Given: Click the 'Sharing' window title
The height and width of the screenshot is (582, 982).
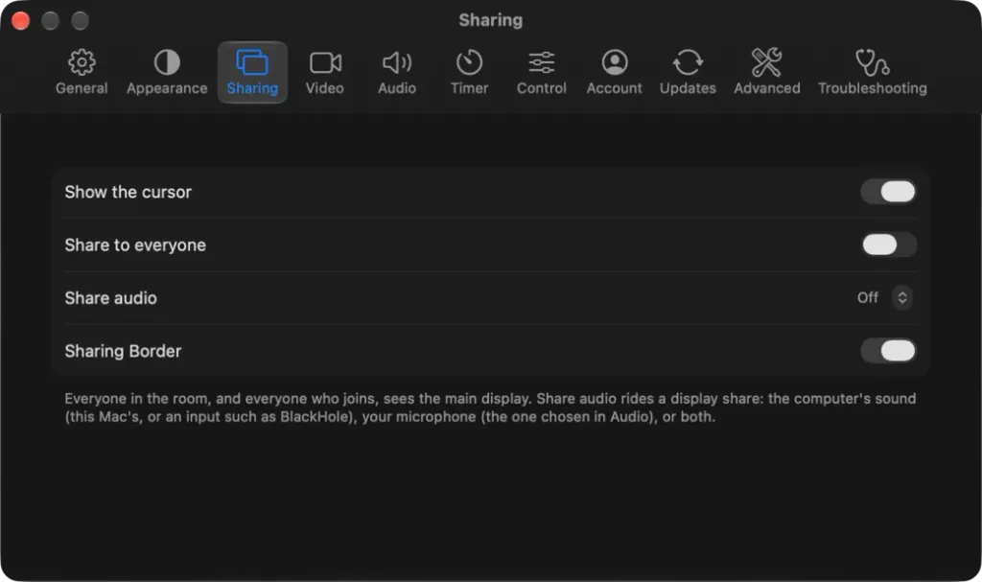Looking at the screenshot, I should tap(490, 20).
